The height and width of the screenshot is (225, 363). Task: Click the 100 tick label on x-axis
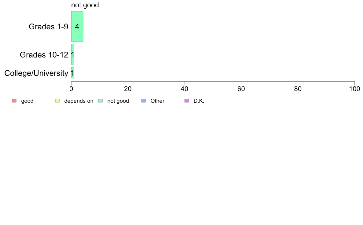[355, 89]
